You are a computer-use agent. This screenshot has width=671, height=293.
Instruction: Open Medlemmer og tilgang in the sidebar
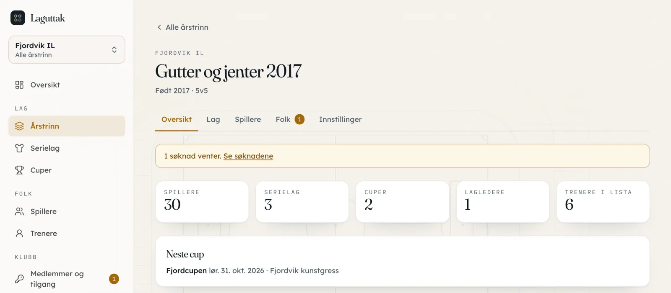(x=67, y=279)
